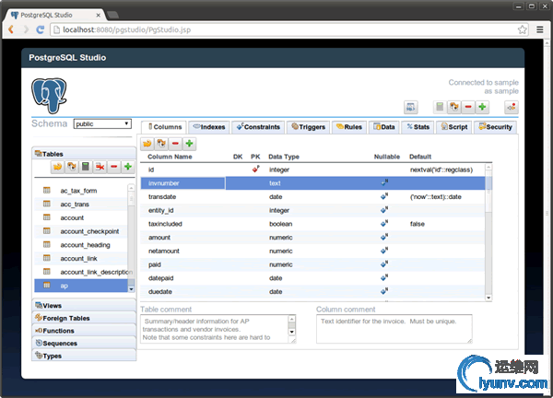
Task: Click the grey calculator icon in the top-right toolbar
Action: (440, 107)
